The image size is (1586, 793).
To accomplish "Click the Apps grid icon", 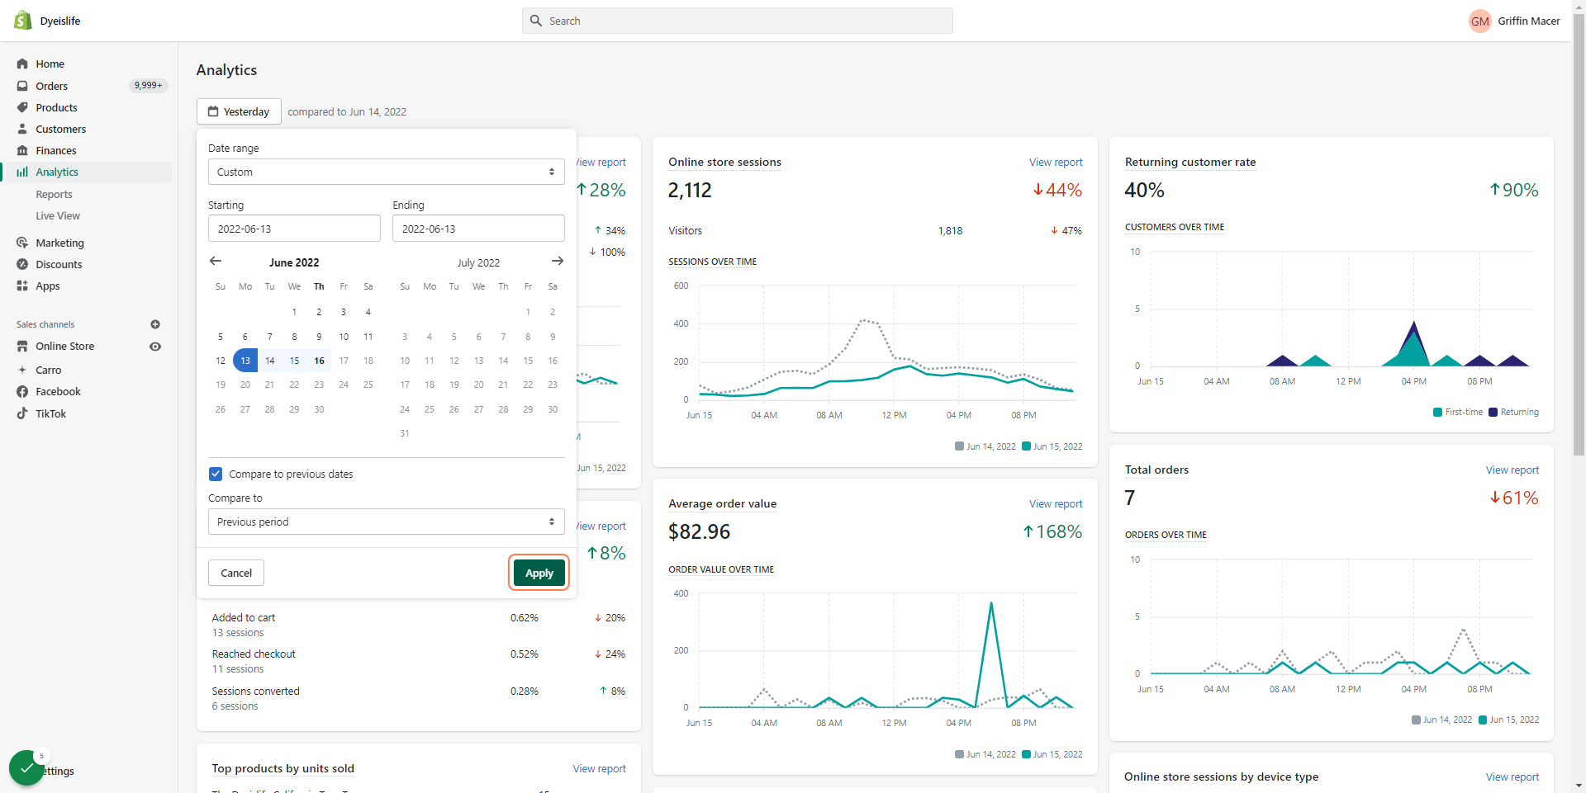I will tap(22, 286).
